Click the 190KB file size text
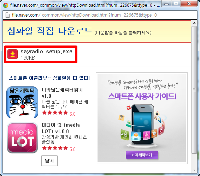 pyautogui.click(x=28, y=58)
